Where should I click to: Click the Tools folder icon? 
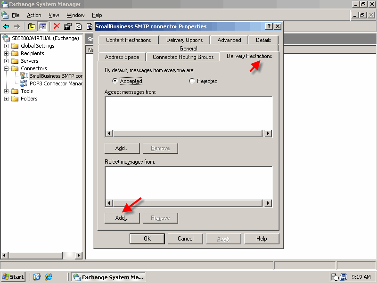coord(15,91)
